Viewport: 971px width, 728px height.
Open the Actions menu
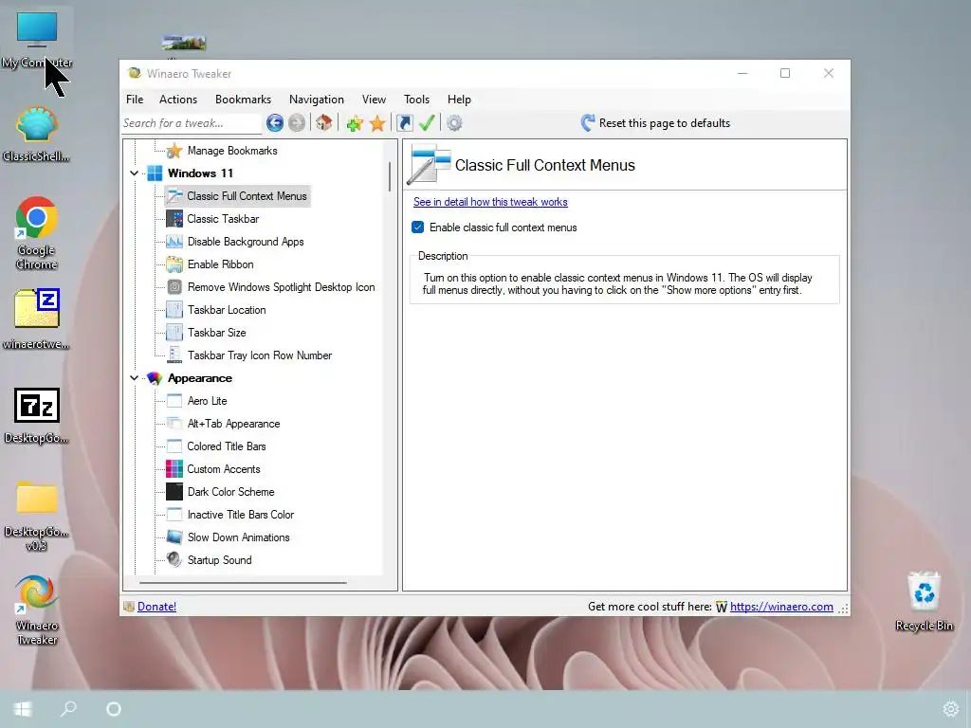178,99
